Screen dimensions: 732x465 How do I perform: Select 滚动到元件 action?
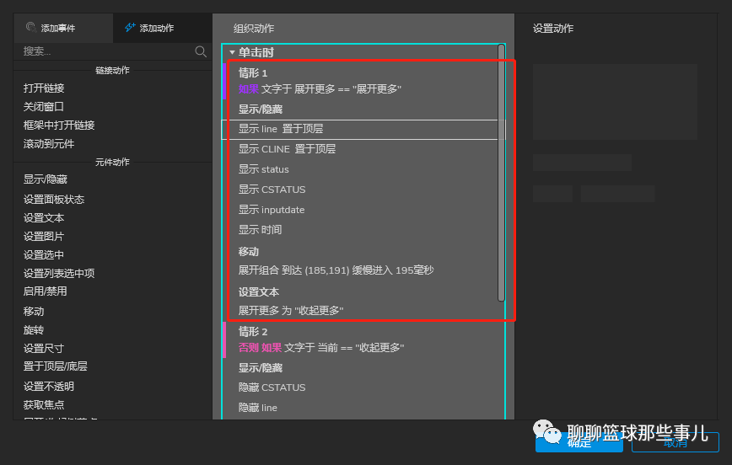(x=49, y=144)
